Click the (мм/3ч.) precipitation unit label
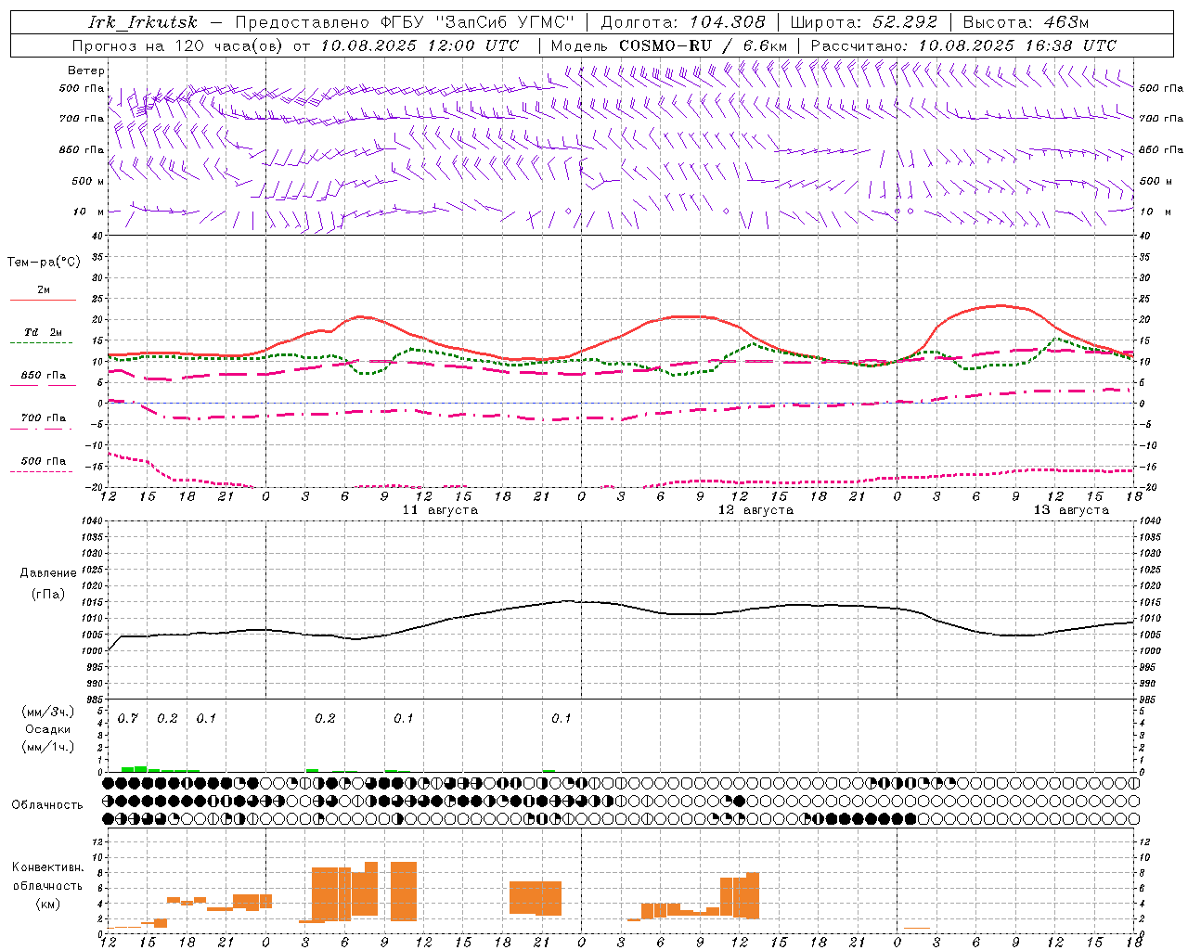Image resolution: width=1188 pixels, height=950 pixels. click(x=48, y=712)
